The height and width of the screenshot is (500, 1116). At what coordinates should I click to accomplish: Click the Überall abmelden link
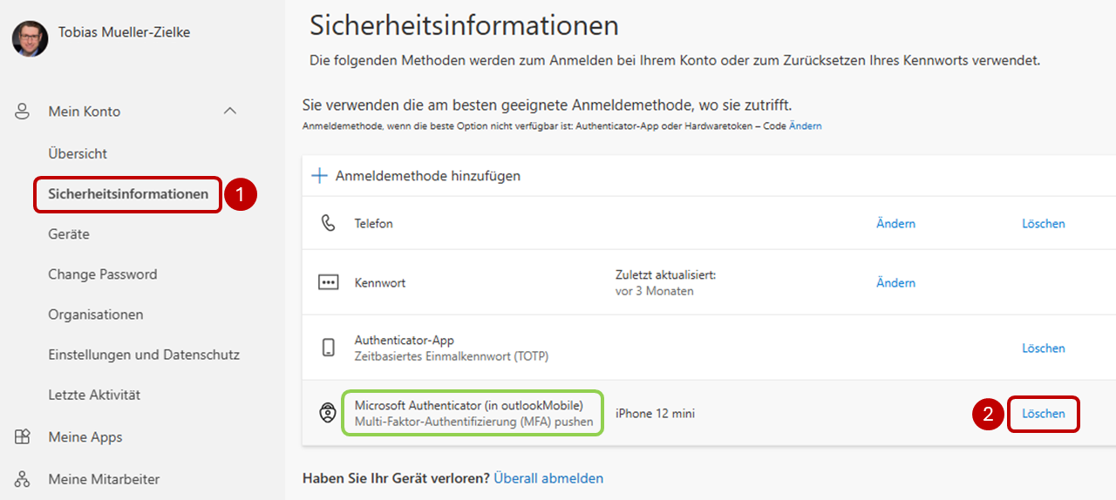pyautogui.click(x=548, y=478)
